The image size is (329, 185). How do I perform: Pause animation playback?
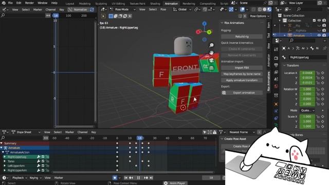coord(138,178)
